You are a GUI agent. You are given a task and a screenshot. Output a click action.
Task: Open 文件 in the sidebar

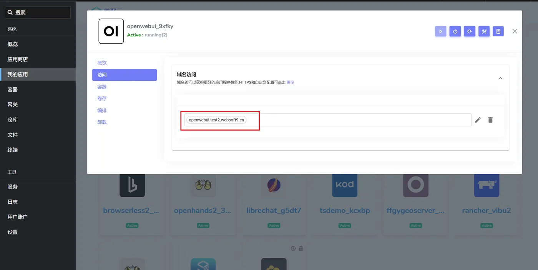click(x=38, y=135)
